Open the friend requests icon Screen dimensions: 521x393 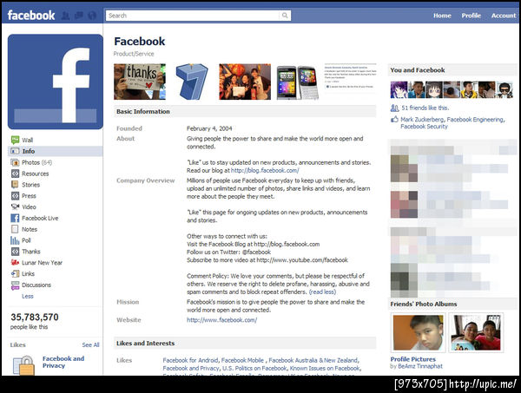[x=65, y=16]
